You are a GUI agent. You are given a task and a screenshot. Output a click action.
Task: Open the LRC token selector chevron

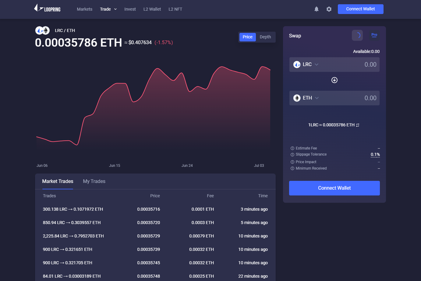point(317,65)
